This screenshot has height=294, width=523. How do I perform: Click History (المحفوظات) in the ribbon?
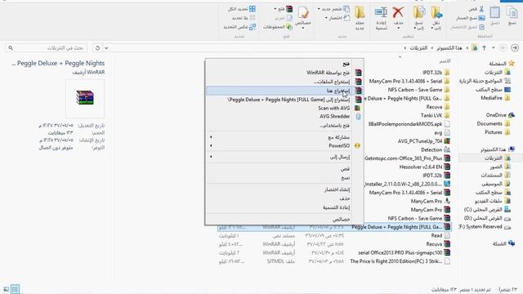(x=277, y=27)
